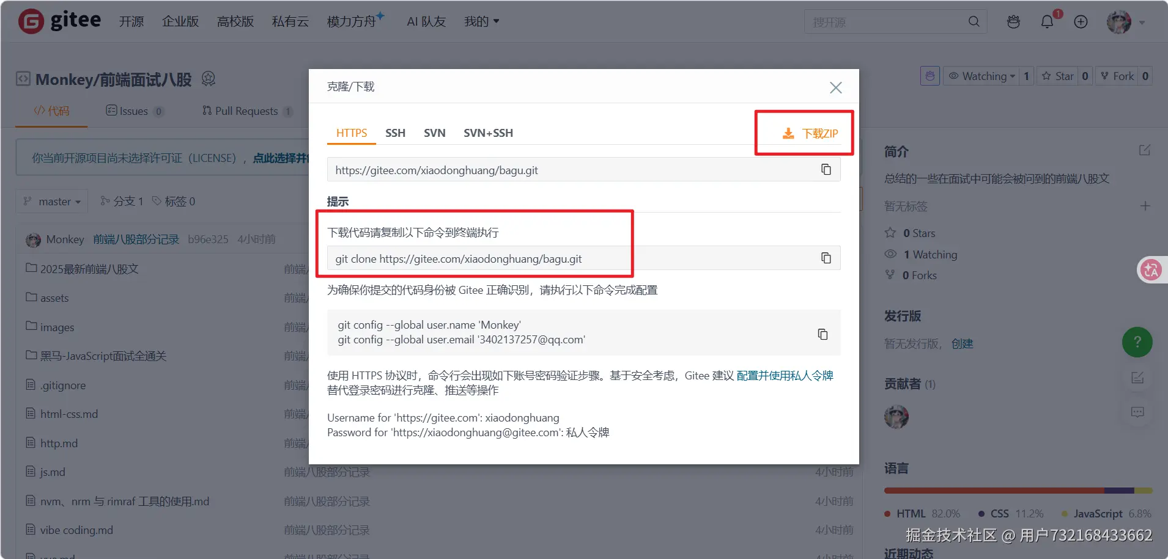
Task: Select the SVN tab
Action: [x=434, y=133]
